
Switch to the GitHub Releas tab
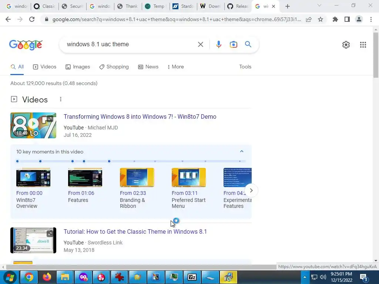pos(238,6)
